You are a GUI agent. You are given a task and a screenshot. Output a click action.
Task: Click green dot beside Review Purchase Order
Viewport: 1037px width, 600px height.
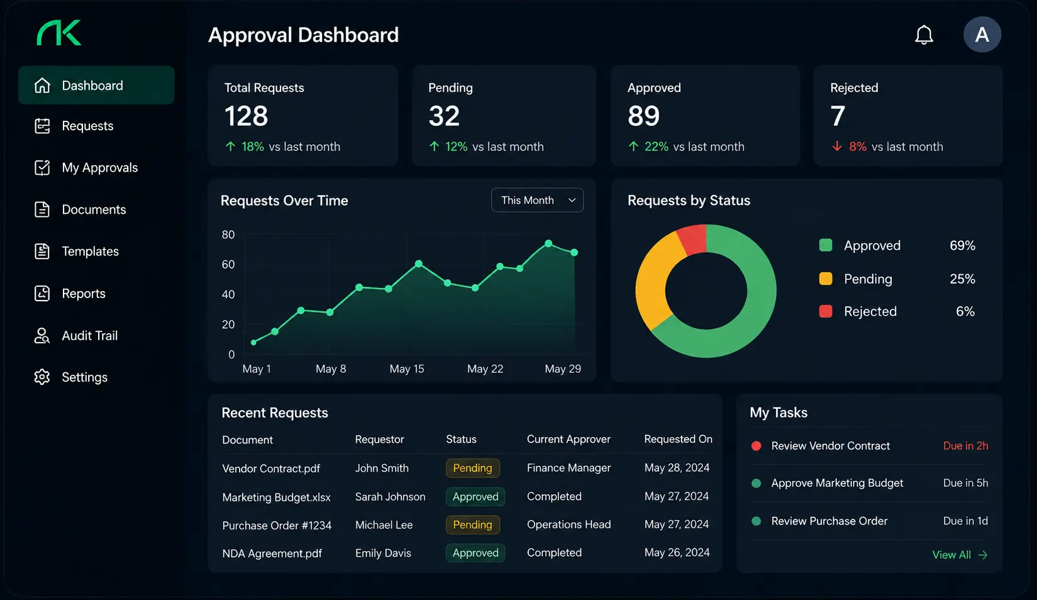tap(757, 521)
